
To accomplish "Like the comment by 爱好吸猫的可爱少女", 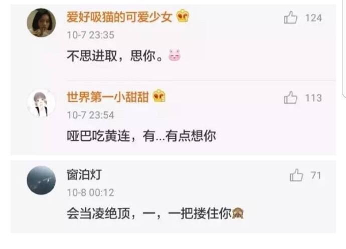I will 290,17.
